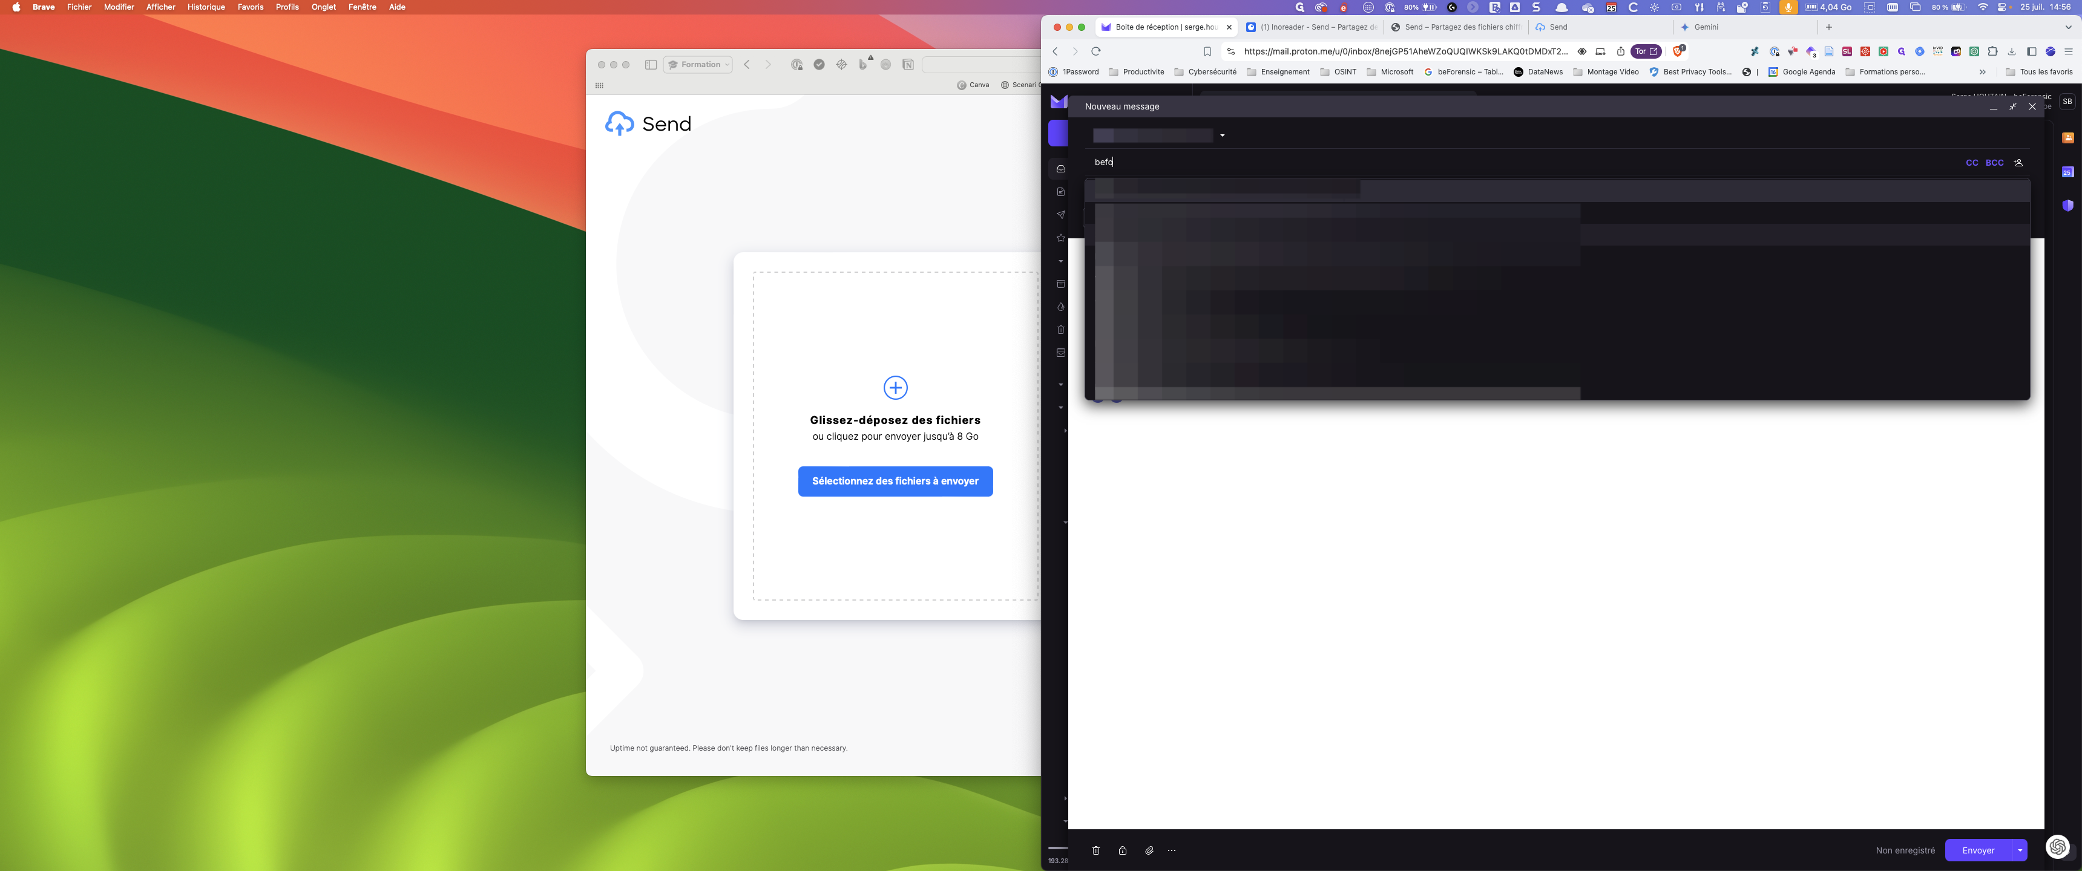Discard draft with the trash icon
The width and height of the screenshot is (2082, 871).
click(x=1095, y=850)
